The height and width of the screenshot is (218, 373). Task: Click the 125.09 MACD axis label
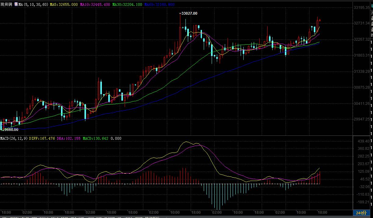(x=364, y=172)
